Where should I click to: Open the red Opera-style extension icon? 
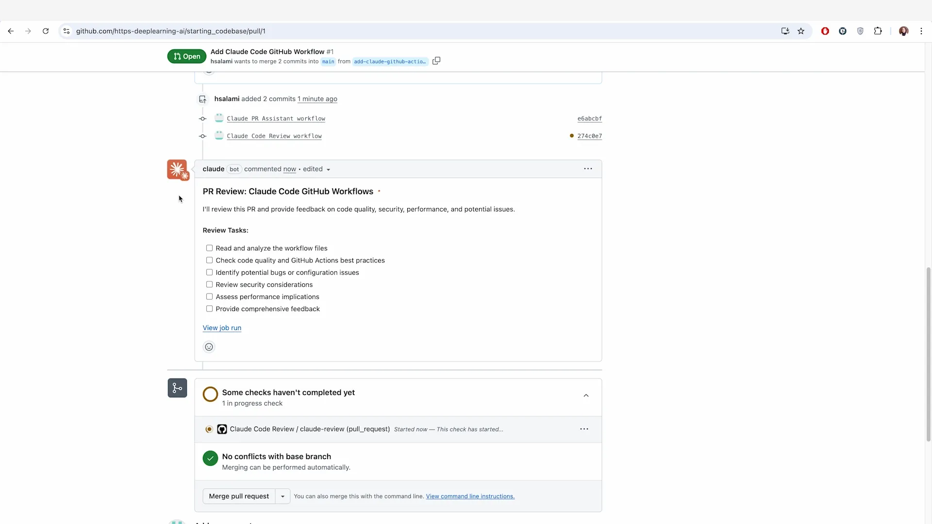pyautogui.click(x=825, y=31)
